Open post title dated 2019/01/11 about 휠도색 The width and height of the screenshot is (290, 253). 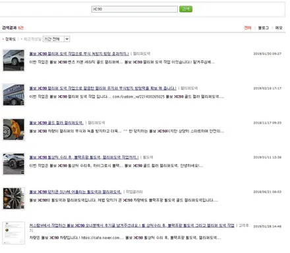(84, 157)
